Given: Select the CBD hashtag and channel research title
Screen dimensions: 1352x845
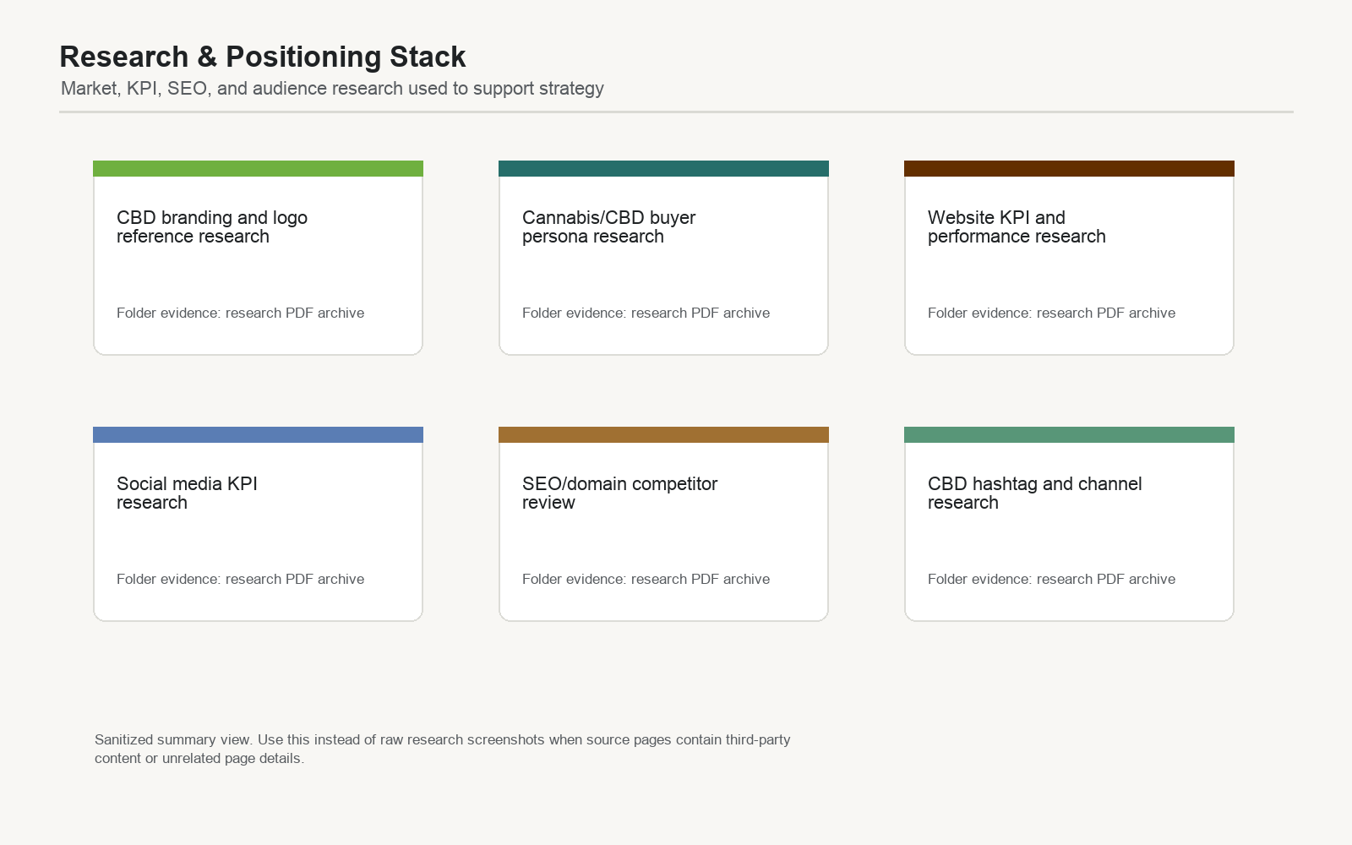Looking at the screenshot, I should (x=1034, y=493).
